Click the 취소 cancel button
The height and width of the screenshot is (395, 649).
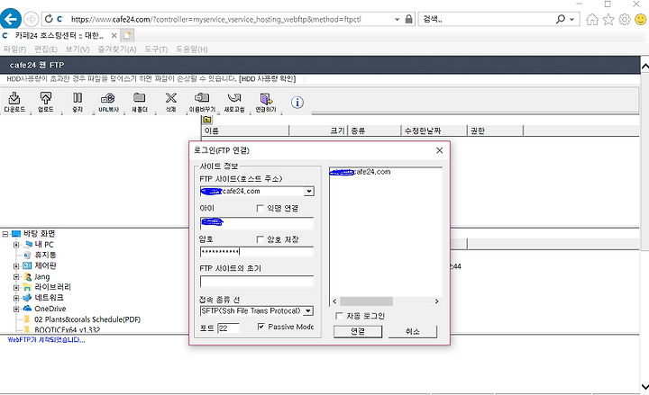[412, 331]
